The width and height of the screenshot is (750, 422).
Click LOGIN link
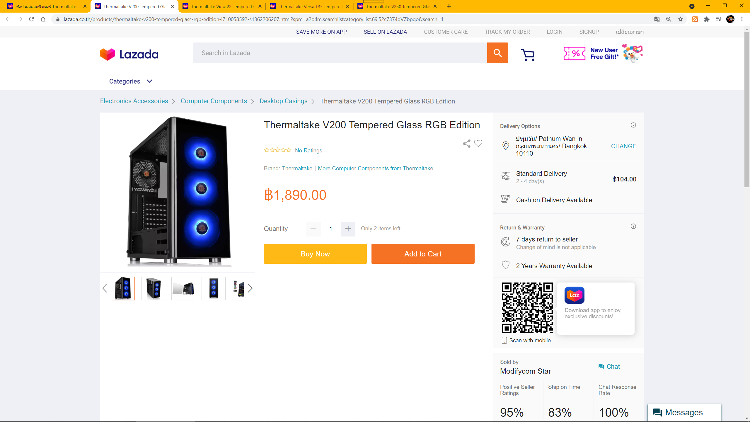[x=554, y=32]
